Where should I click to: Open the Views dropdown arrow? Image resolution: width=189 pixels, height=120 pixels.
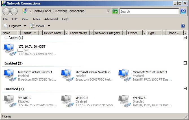click(x=49, y=26)
